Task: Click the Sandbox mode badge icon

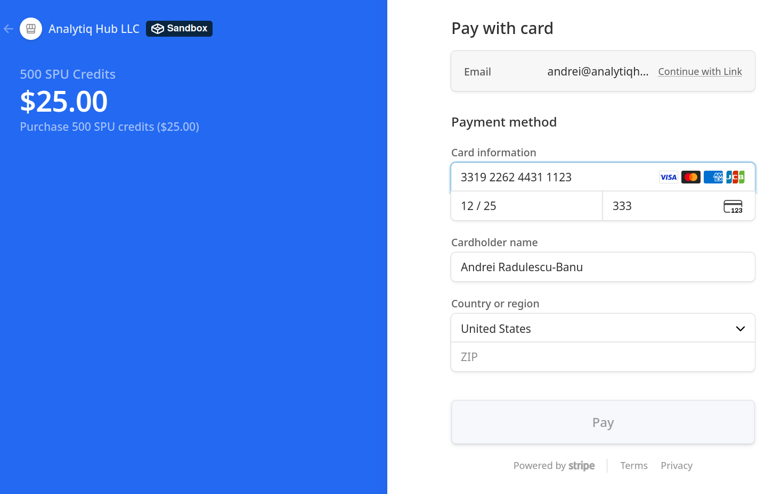Action: 158,29
